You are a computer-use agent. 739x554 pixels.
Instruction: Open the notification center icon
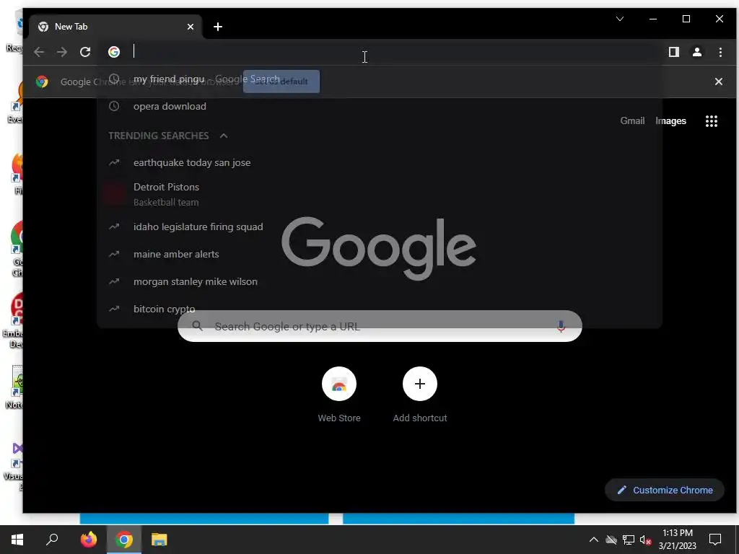(x=715, y=540)
